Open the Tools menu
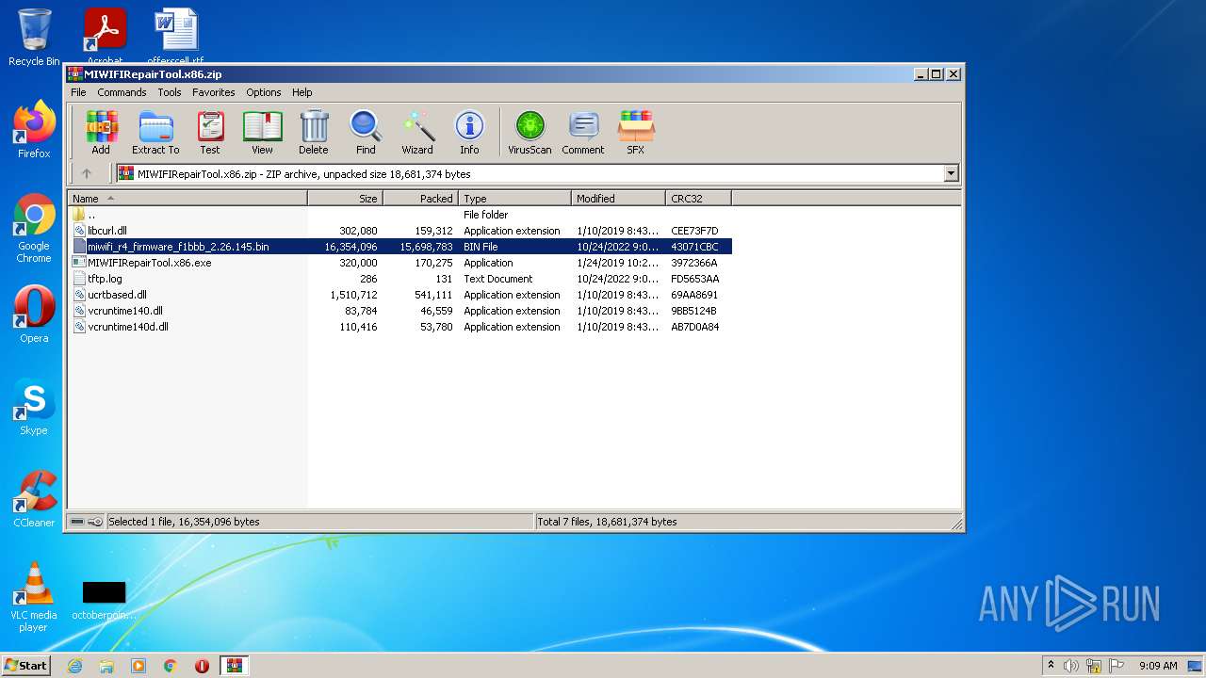This screenshot has height=678, width=1206. click(170, 92)
